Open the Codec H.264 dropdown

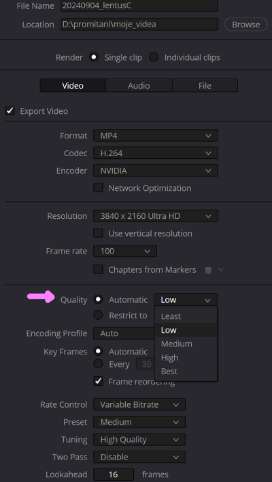156,153
